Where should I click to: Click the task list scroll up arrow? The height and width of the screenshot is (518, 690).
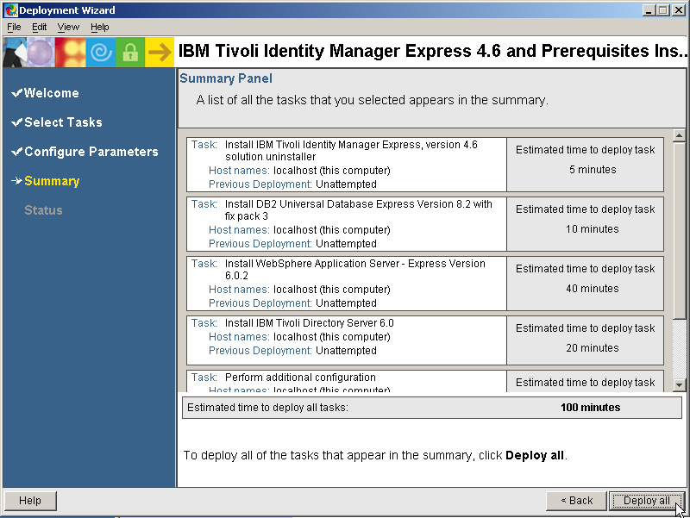(679, 136)
